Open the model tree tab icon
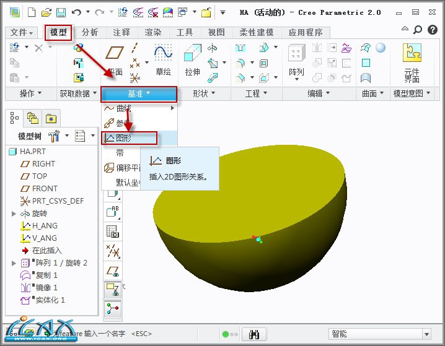Image resolution: width=445 pixels, height=346 pixels. 14,118
